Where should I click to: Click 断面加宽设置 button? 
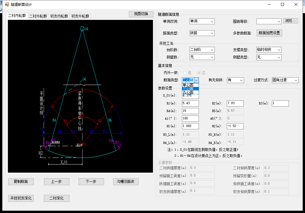tap(269, 33)
